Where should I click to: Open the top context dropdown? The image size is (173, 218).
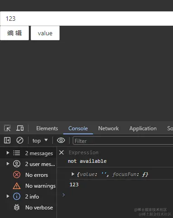point(40,141)
